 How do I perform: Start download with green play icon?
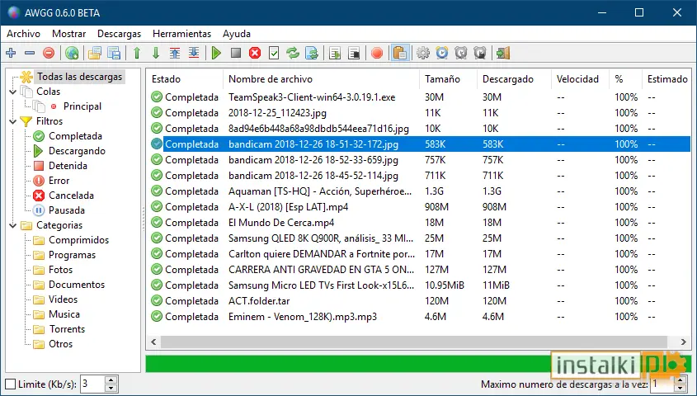click(216, 54)
